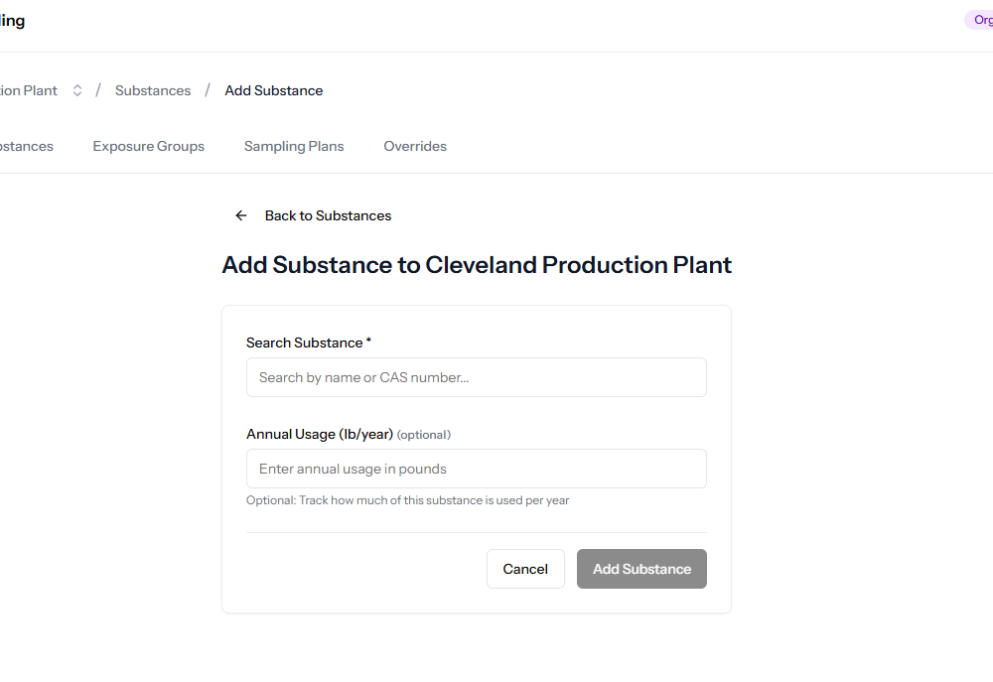This screenshot has height=682, width=993.
Task: Click the purple Org badge
Action: click(x=979, y=20)
